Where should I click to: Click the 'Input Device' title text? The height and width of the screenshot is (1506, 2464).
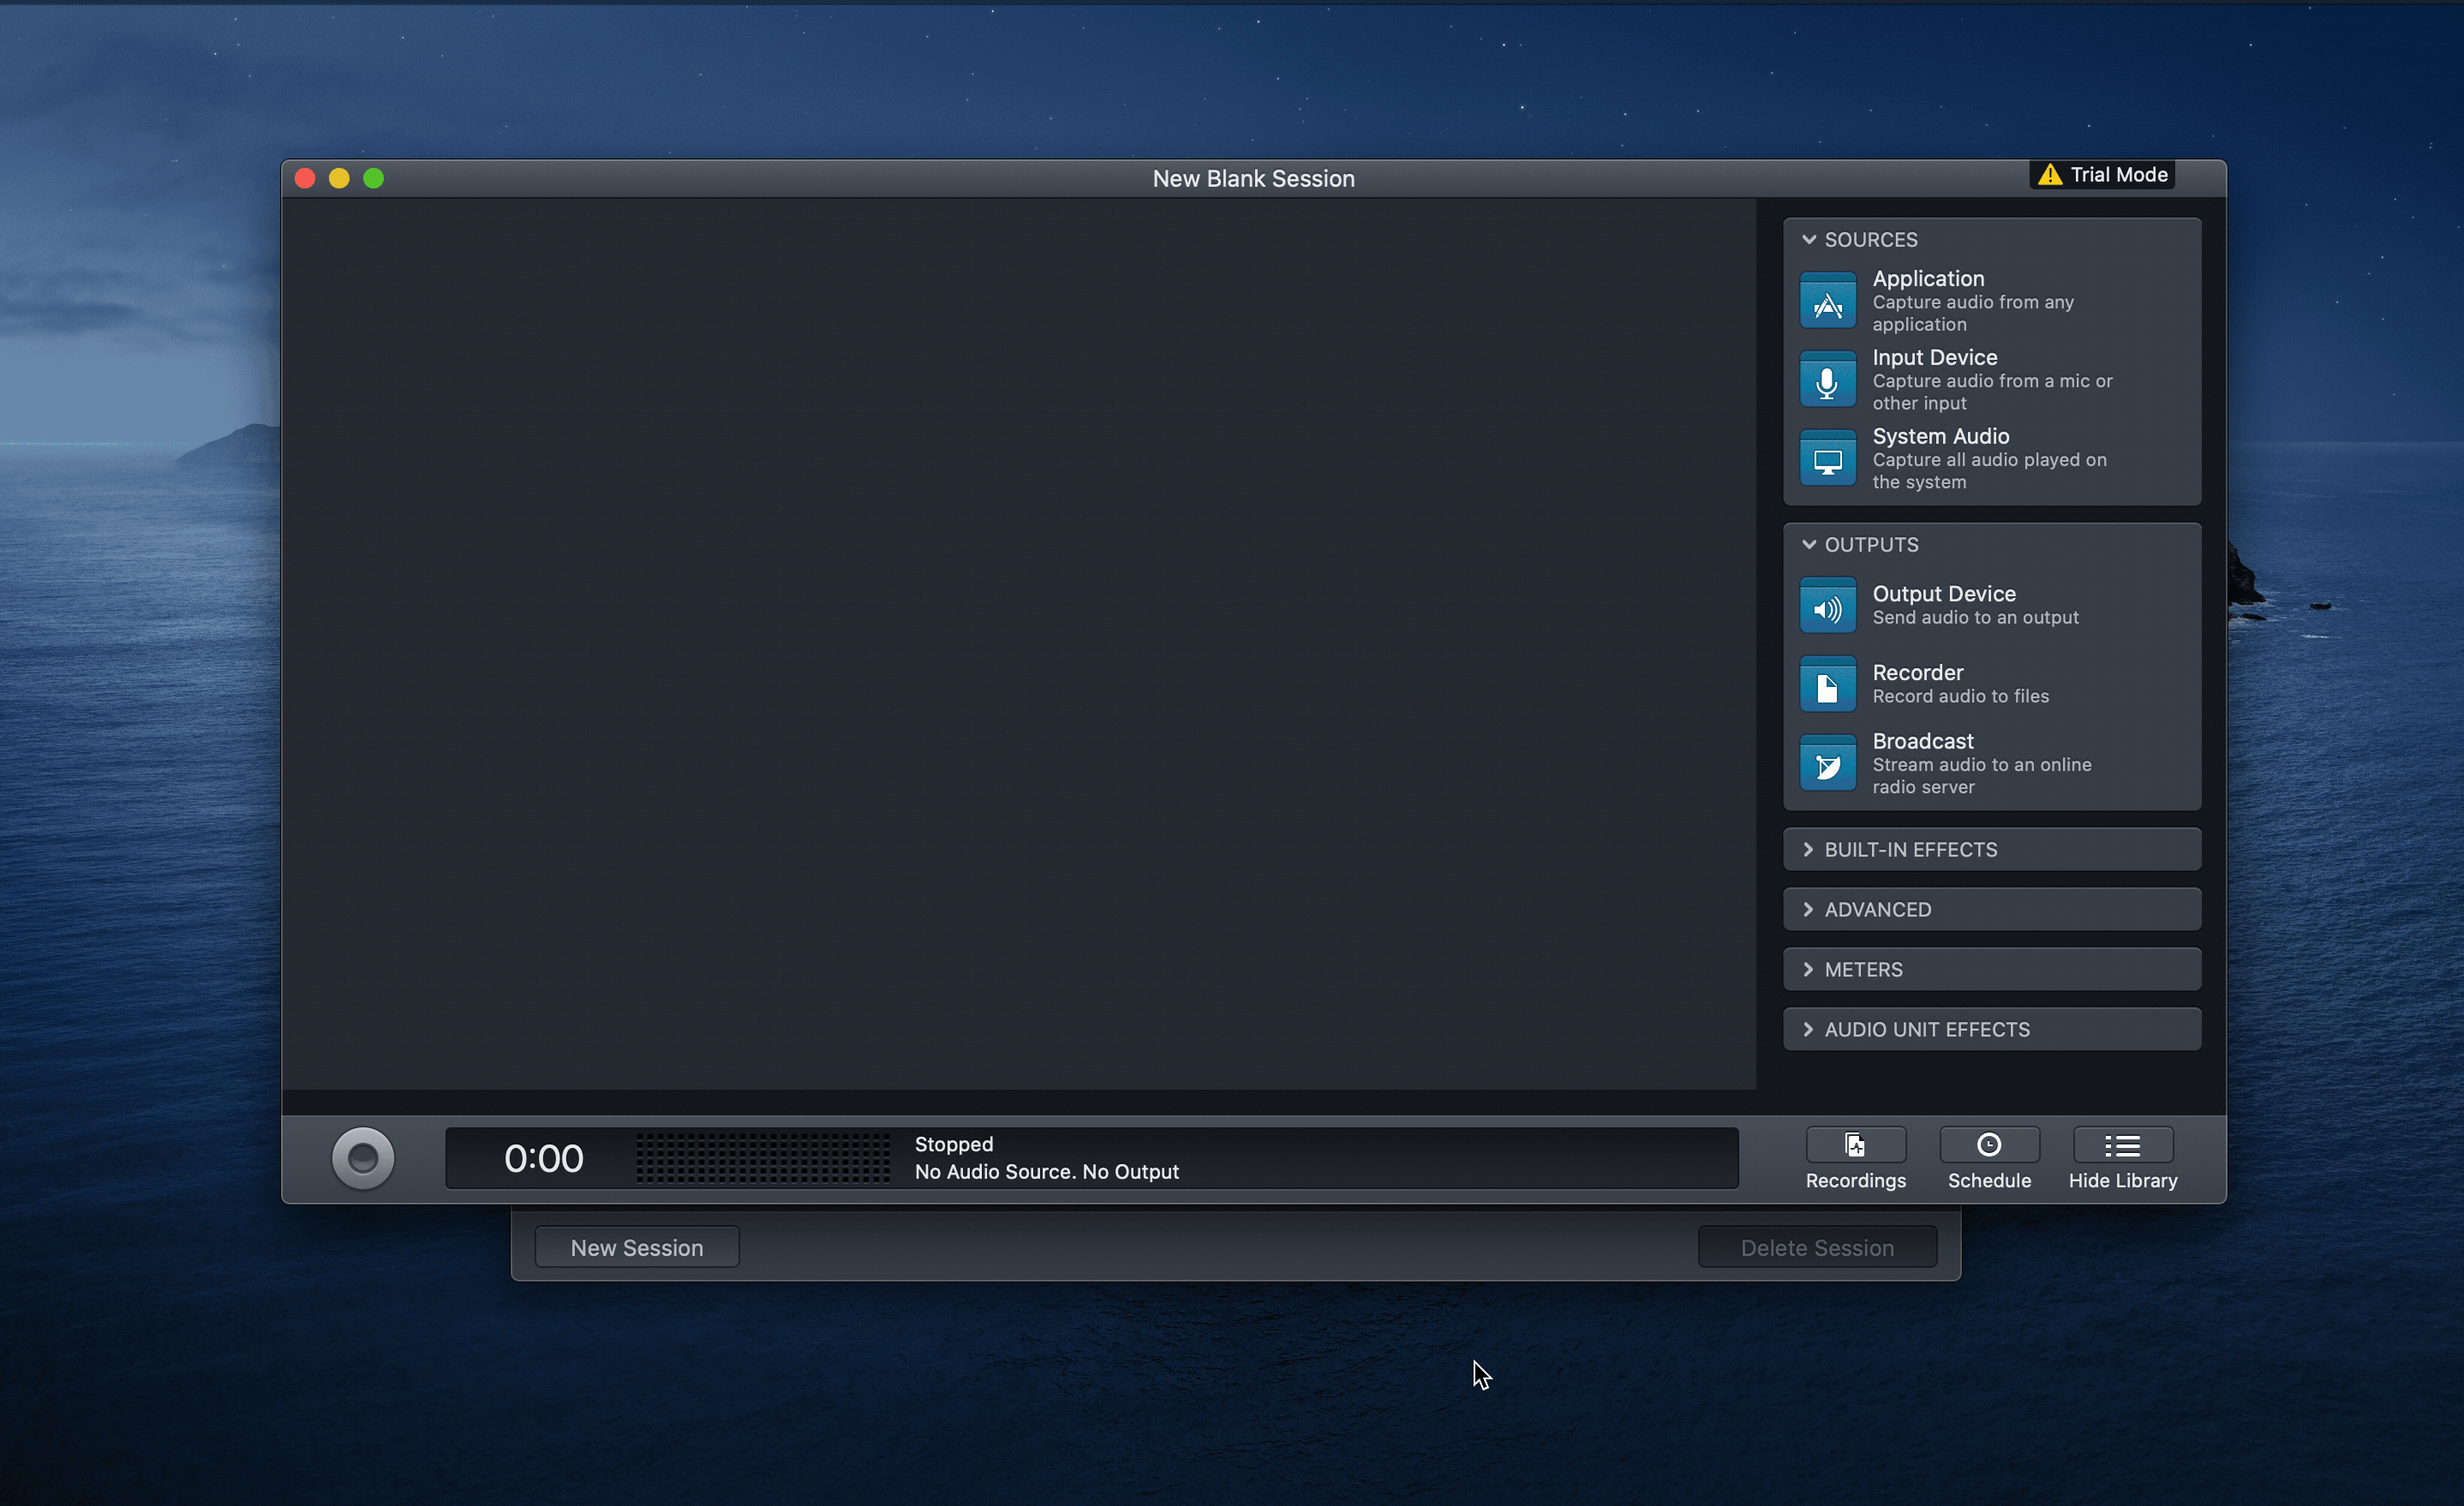(x=1935, y=358)
